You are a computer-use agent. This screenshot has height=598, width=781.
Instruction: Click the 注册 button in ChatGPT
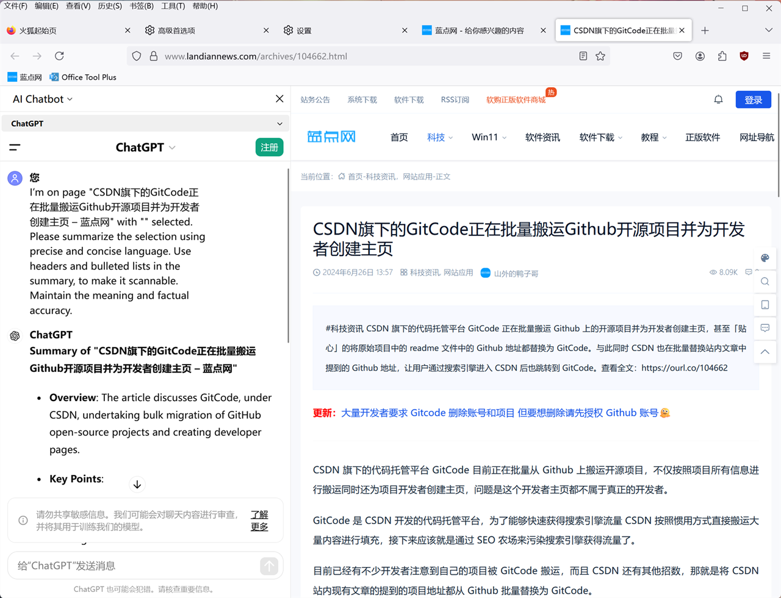269,147
